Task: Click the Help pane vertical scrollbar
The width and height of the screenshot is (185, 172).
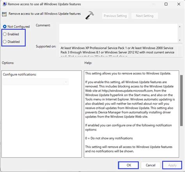Action: [x=181, y=101]
